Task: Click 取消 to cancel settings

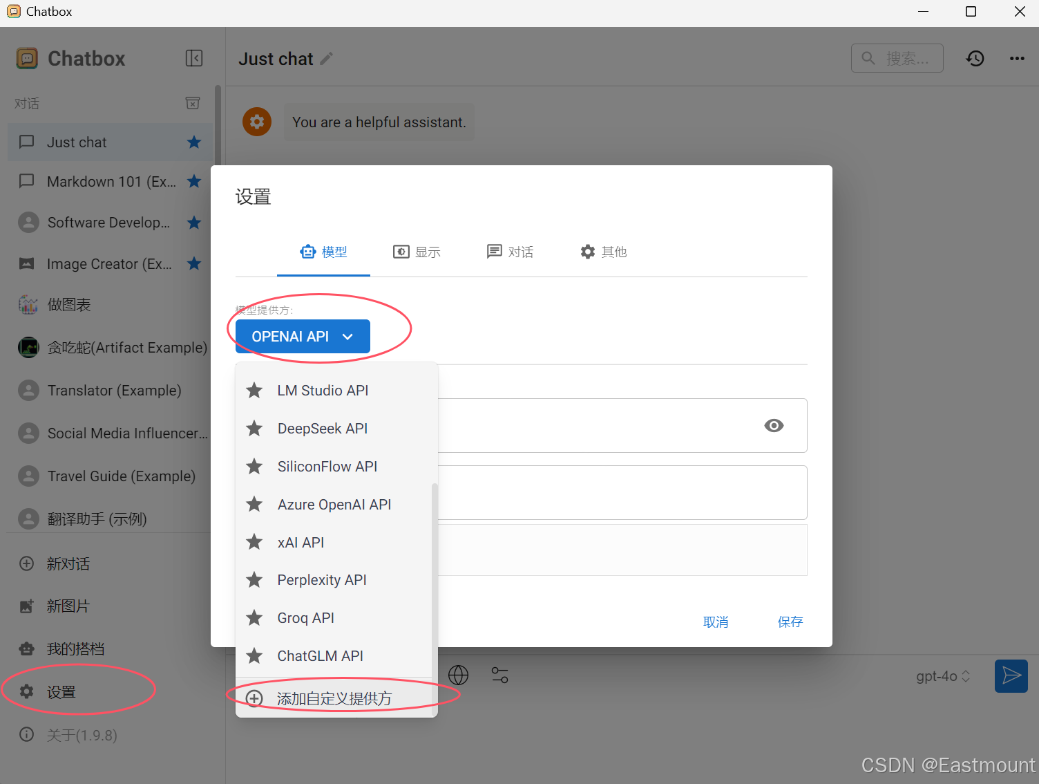Action: 716,622
